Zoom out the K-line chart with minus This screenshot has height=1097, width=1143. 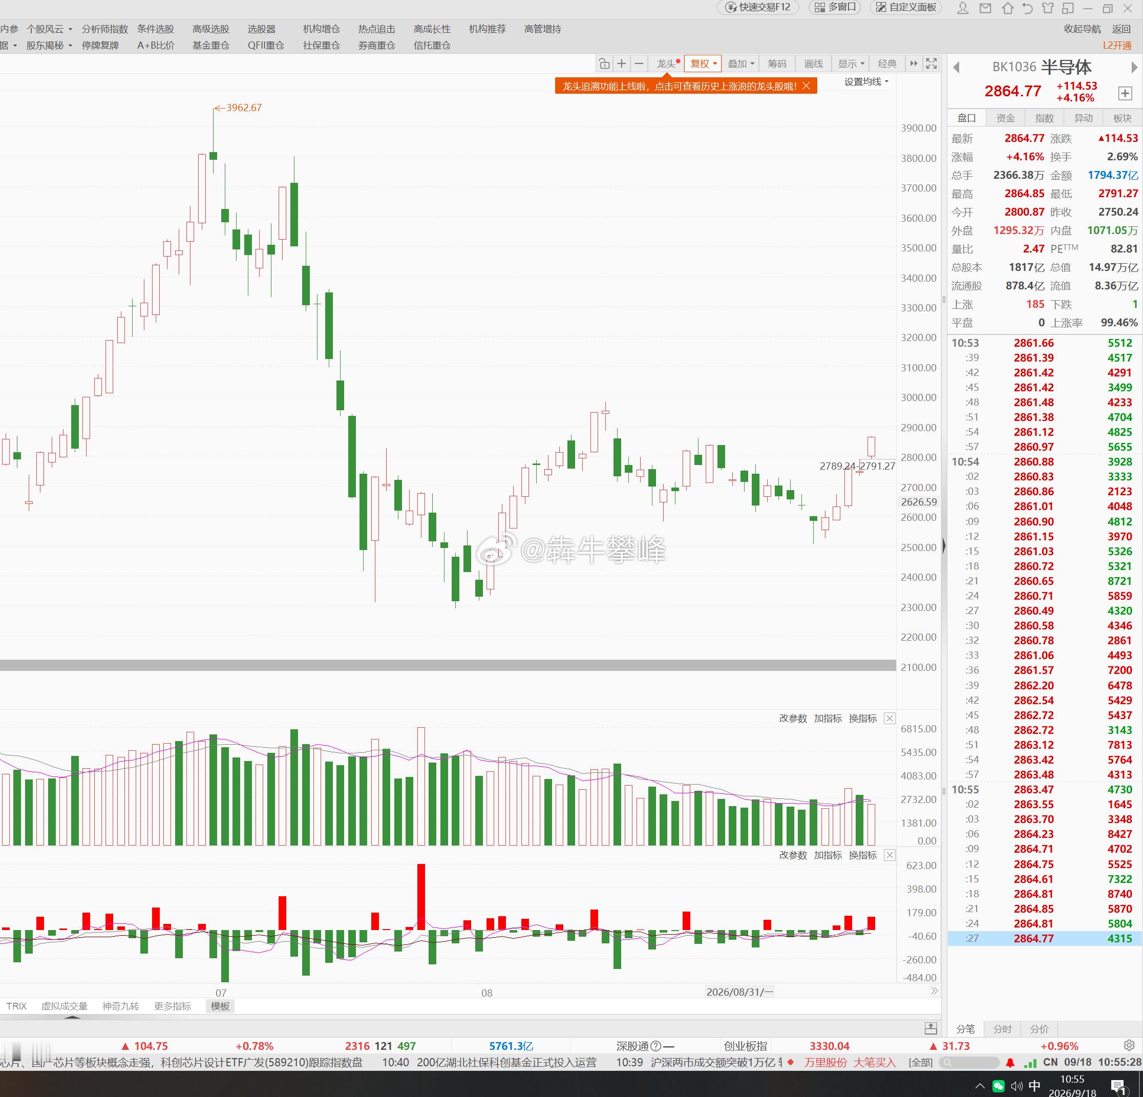[639, 64]
